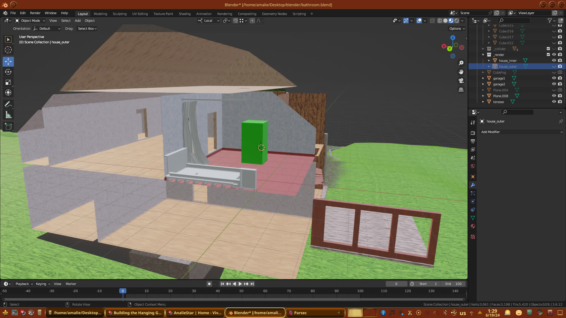
Task: Select the Scale tool
Action: [8, 82]
